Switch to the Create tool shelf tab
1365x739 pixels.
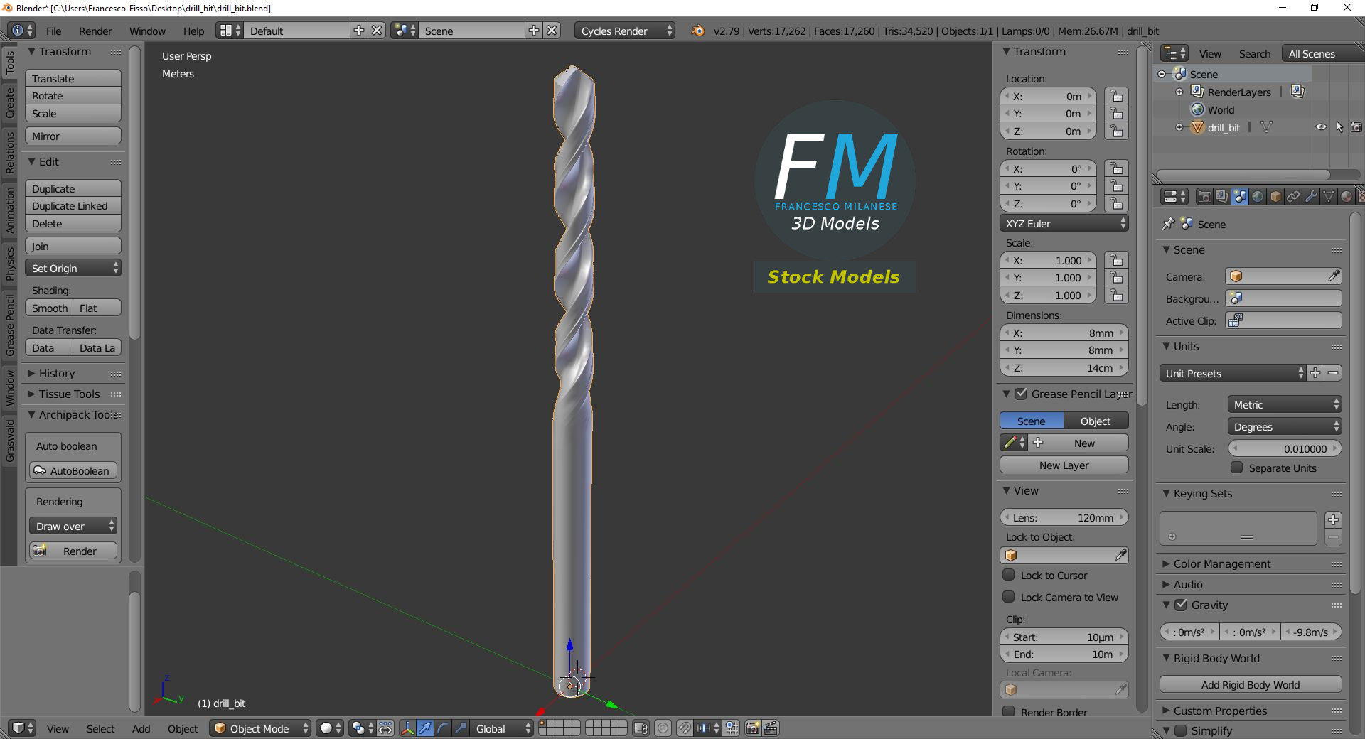tap(10, 102)
